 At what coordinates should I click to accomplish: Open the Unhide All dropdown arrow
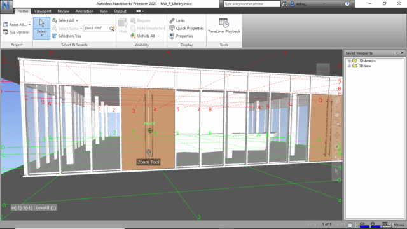pyautogui.click(x=158, y=36)
